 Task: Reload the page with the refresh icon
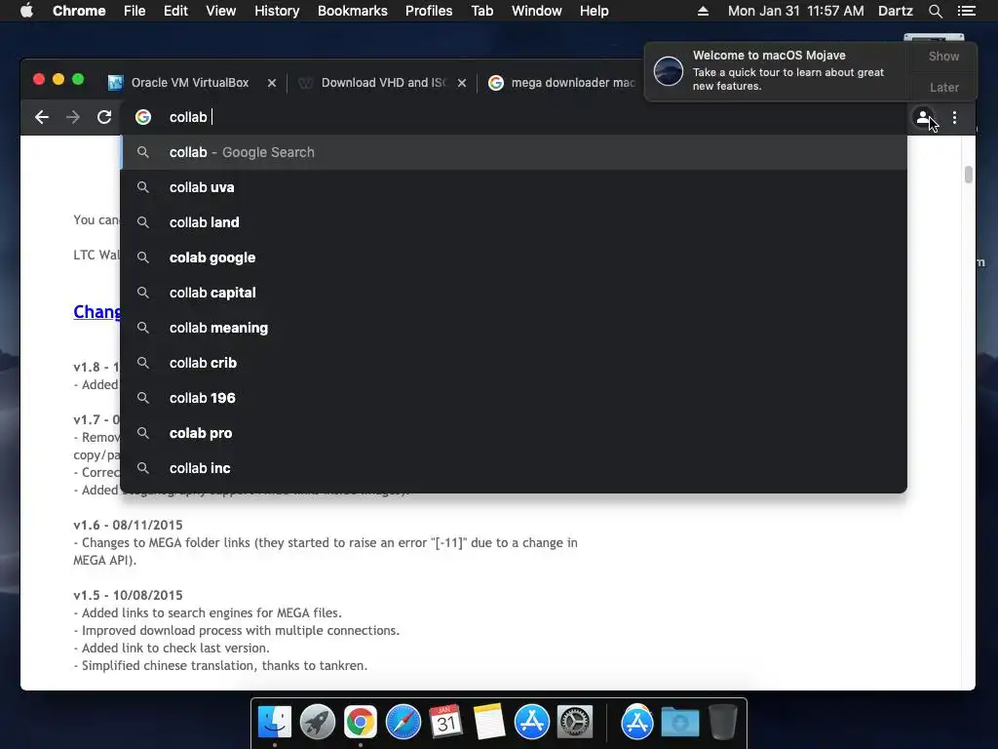(x=104, y=117)
